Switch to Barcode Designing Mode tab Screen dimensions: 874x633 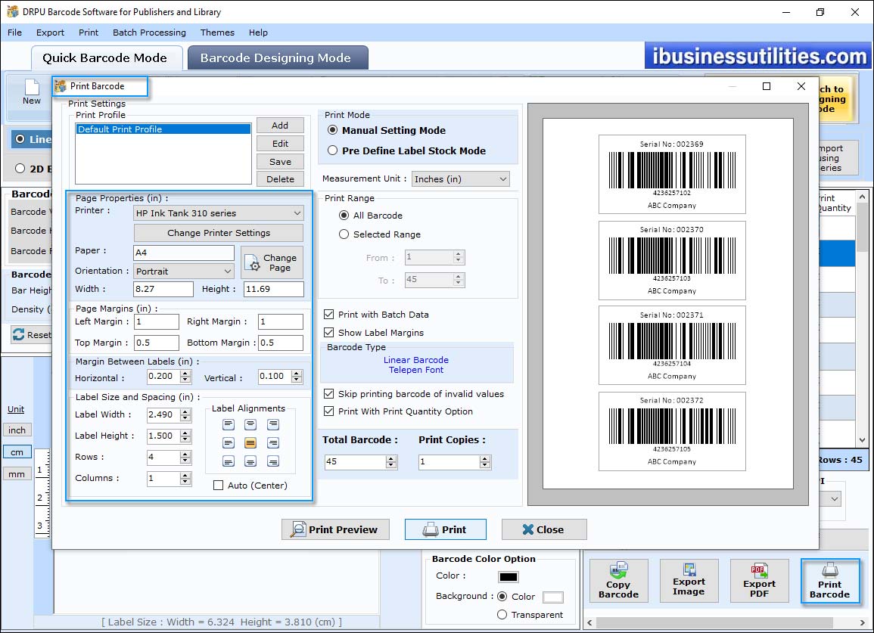[278, 58]
